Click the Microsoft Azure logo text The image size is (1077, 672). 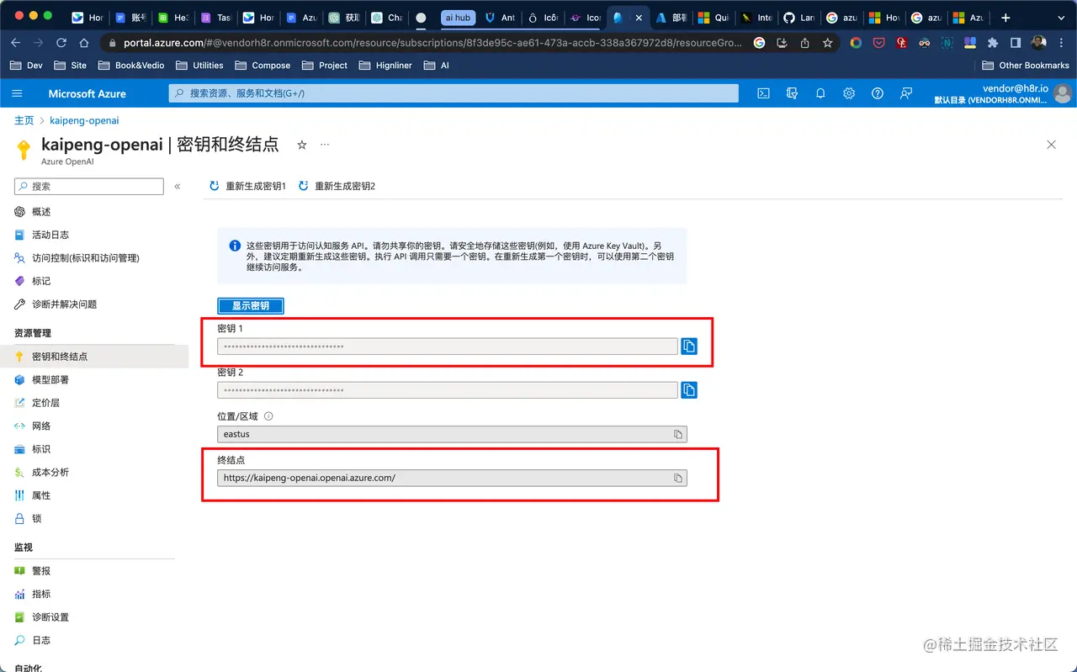[87, 93]
